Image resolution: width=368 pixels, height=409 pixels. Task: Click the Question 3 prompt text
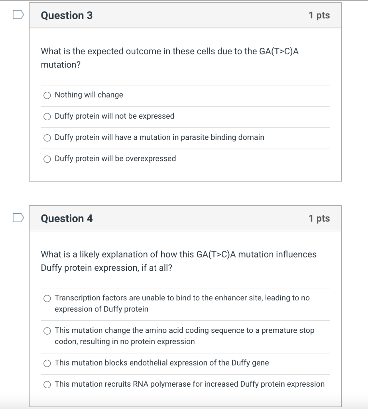click(x=170, y=58)
